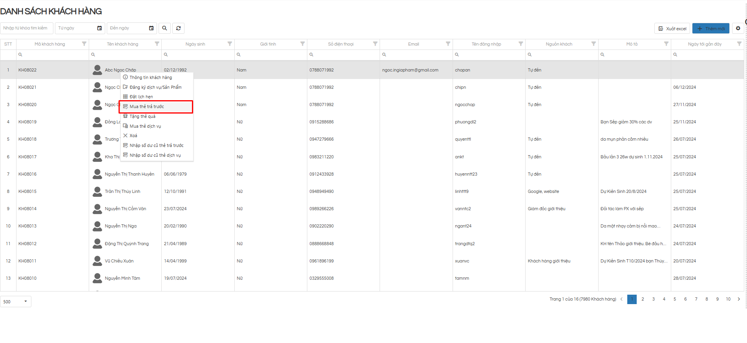Choose Xoá from the context menu
The image size is (747, 343).
[x=133, y=136]
